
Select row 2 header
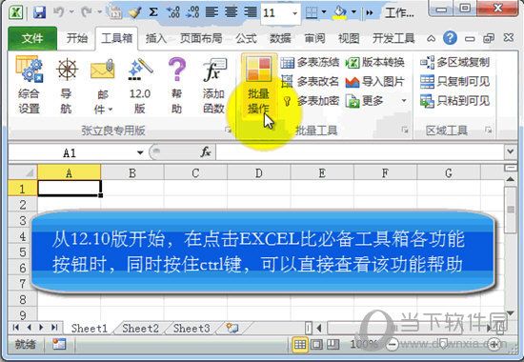23,204
